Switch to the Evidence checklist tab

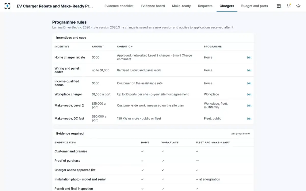(x=119, y=6)
